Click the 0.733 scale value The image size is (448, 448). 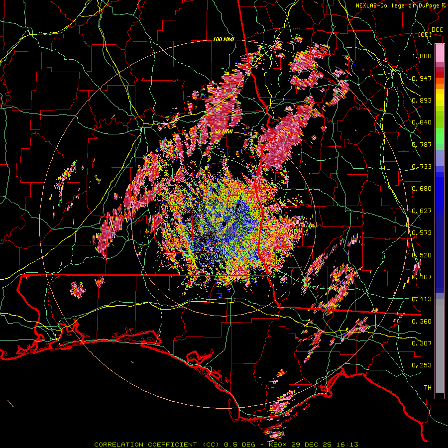[x=422, y=167]
